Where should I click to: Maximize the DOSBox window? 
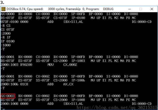tap(140, 9)
